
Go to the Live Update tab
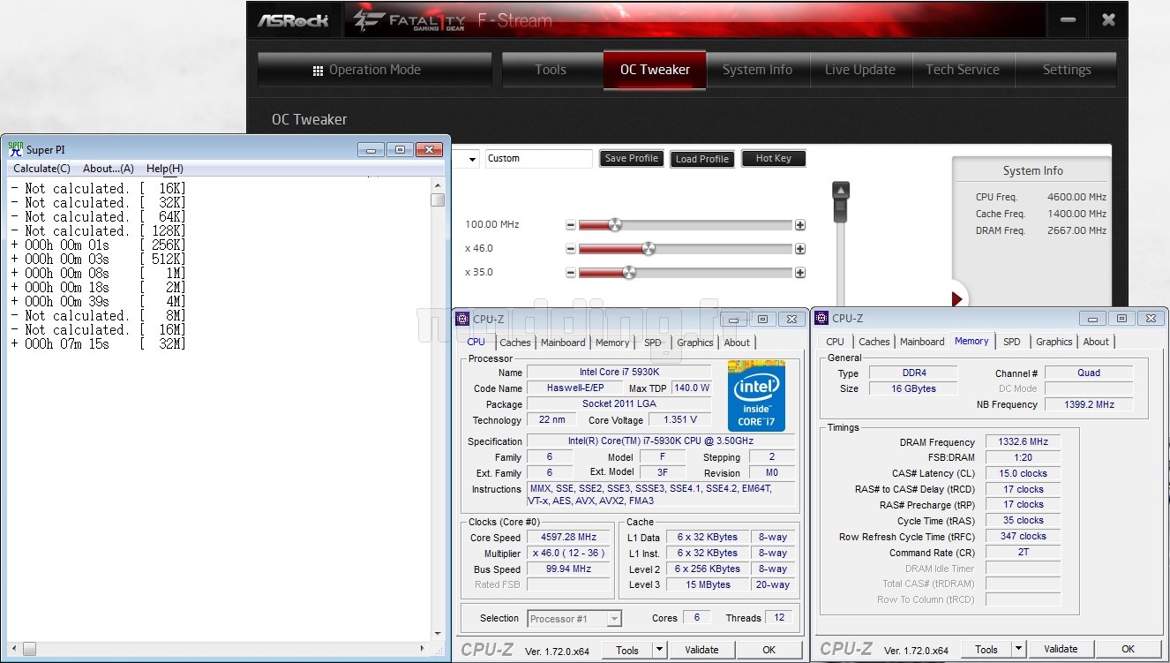(x=860, y=70)
